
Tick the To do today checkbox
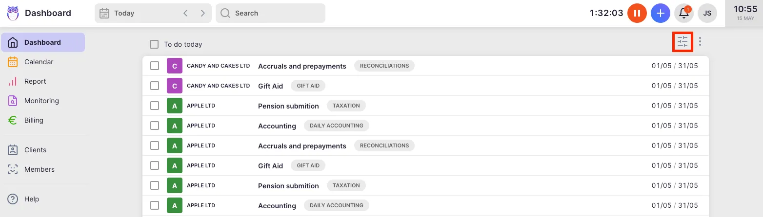tap(154, 44)
